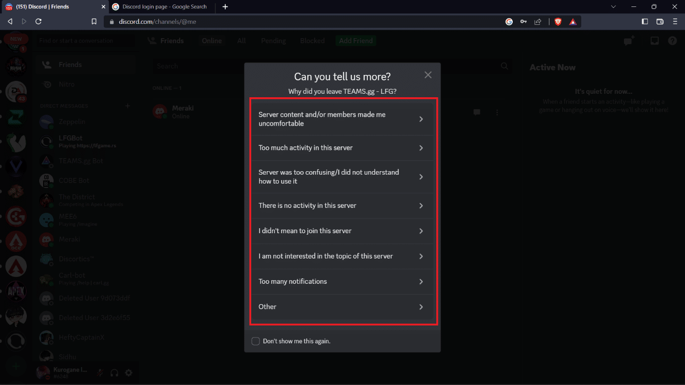Open Nitro in the sidebar
Image resolution: width=685 pixels, height=385 pixels.
85,84
